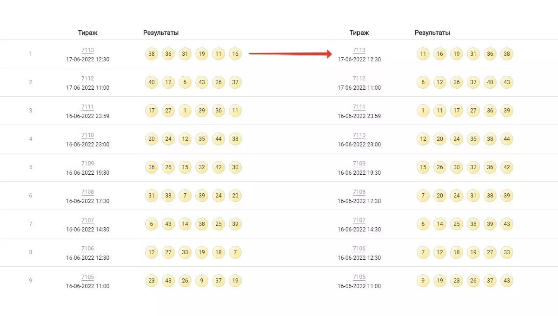The image size is (558, 316).
Task: Click the 7108 draw link
Action: 87,191
